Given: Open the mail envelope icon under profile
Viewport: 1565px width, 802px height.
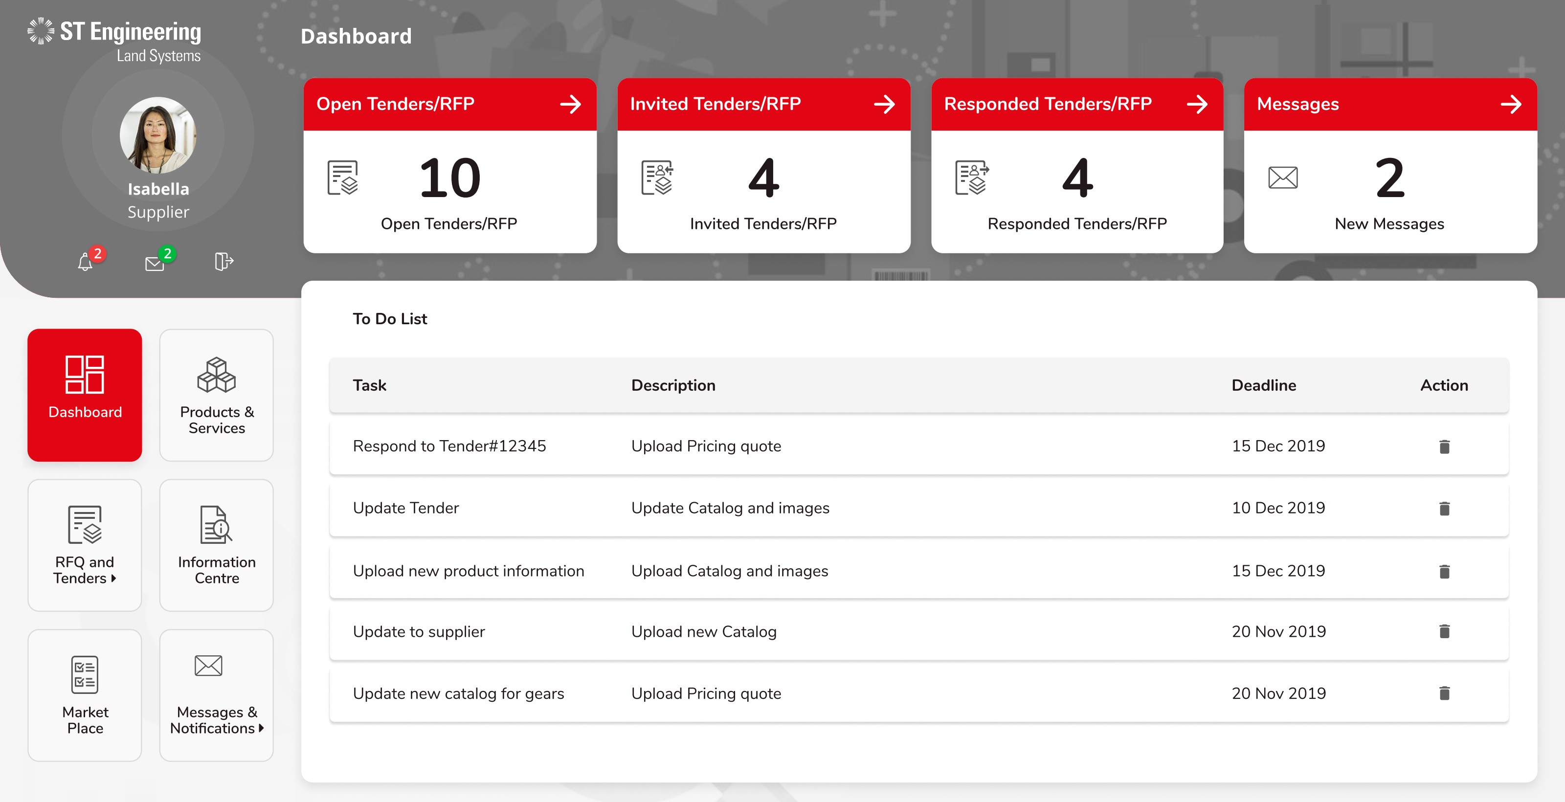Looking at the screenshot, I should (x=155, y=263).
